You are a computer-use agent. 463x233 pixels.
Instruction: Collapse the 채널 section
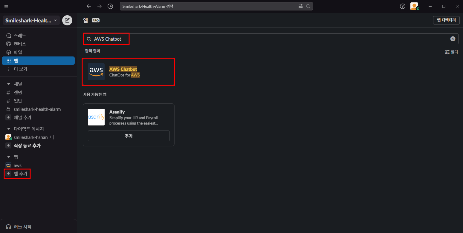9,84
